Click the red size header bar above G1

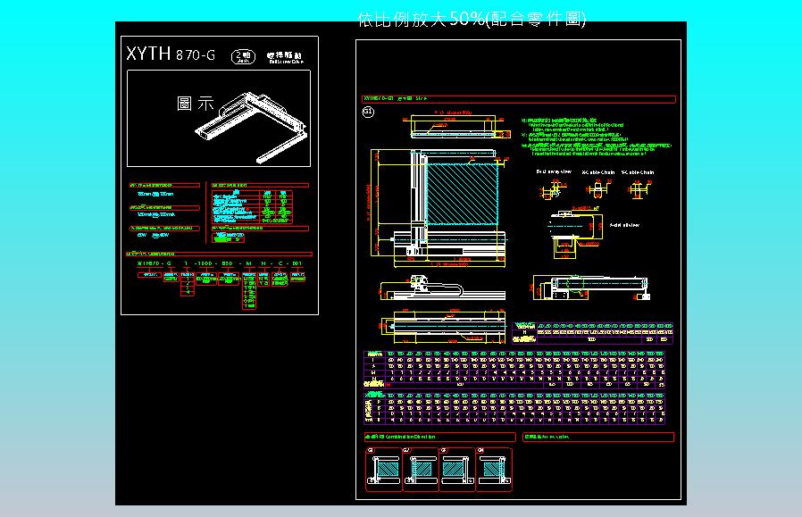point(519,99)
